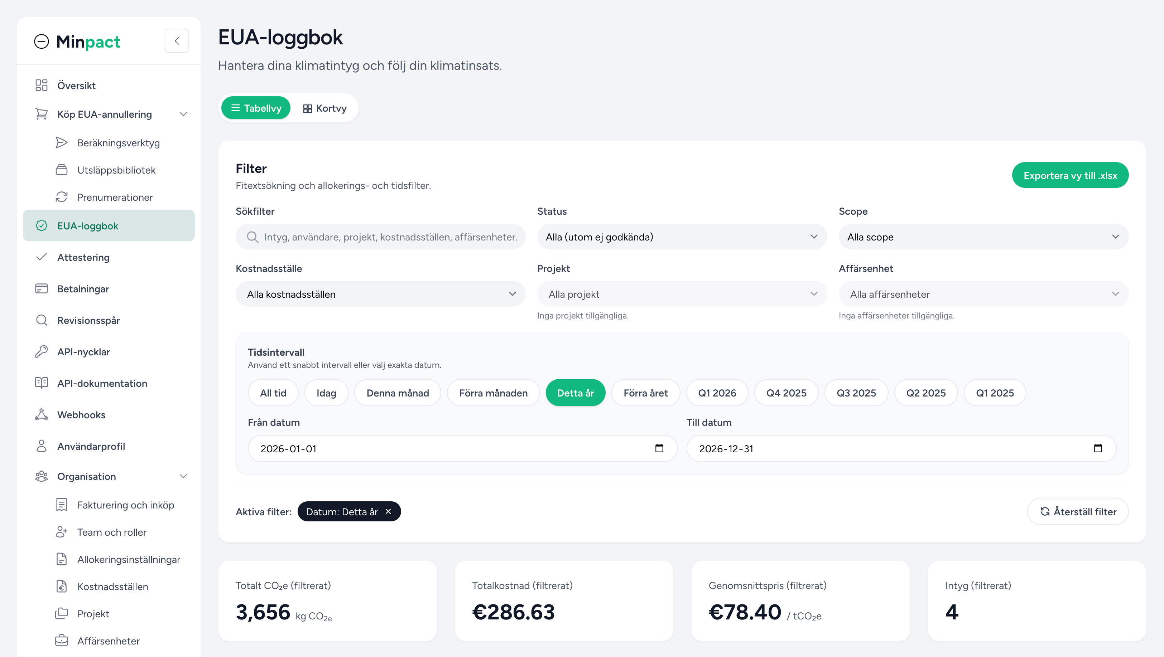Select the EUA-loggbok checkmark icon in sidebar
The height and width of the screenshot is (657, 1164).
click(x=42, y=226)
